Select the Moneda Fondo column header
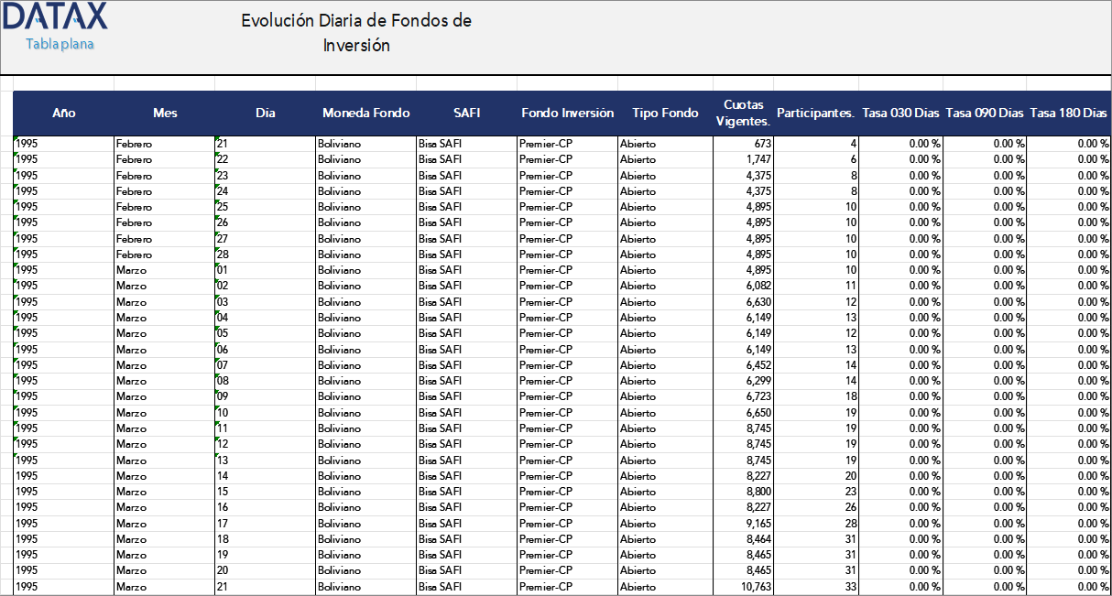The width and height of the screenshot is (1112, 596). click(365, 114)
